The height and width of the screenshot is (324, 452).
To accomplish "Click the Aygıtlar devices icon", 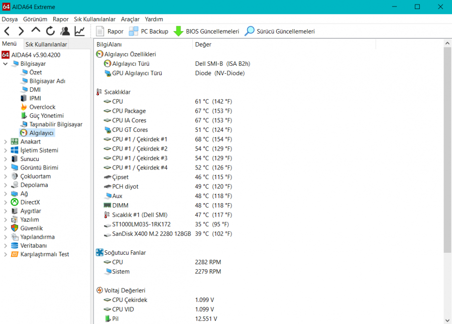I will click(15, 211).
